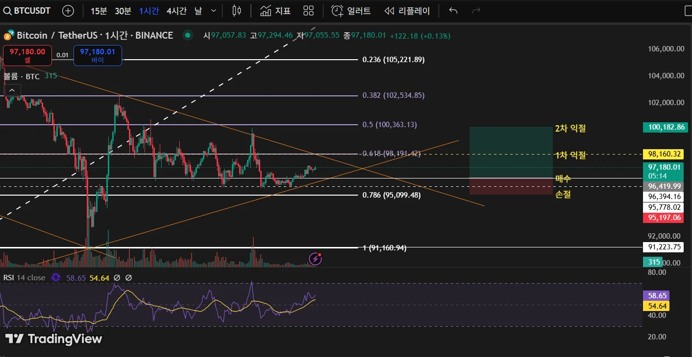Click the 98,160.32 yellow price tag

point(663,154)
